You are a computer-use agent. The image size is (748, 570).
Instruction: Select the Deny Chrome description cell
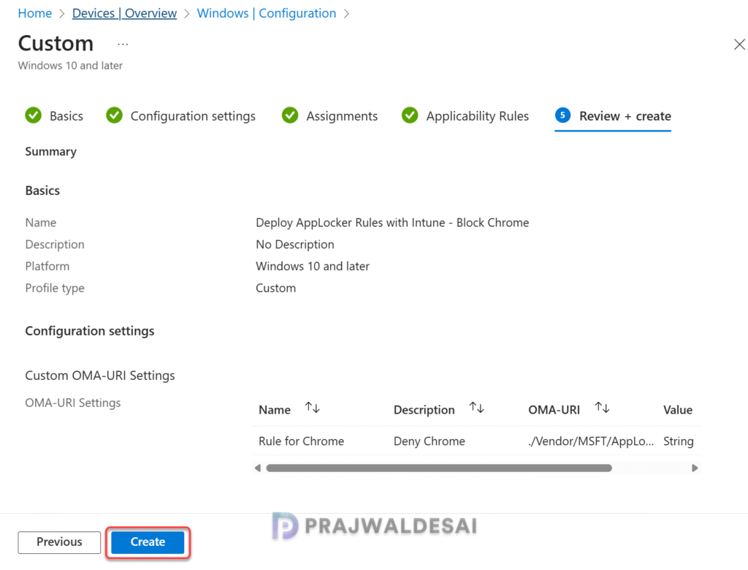tap(429, 441)
